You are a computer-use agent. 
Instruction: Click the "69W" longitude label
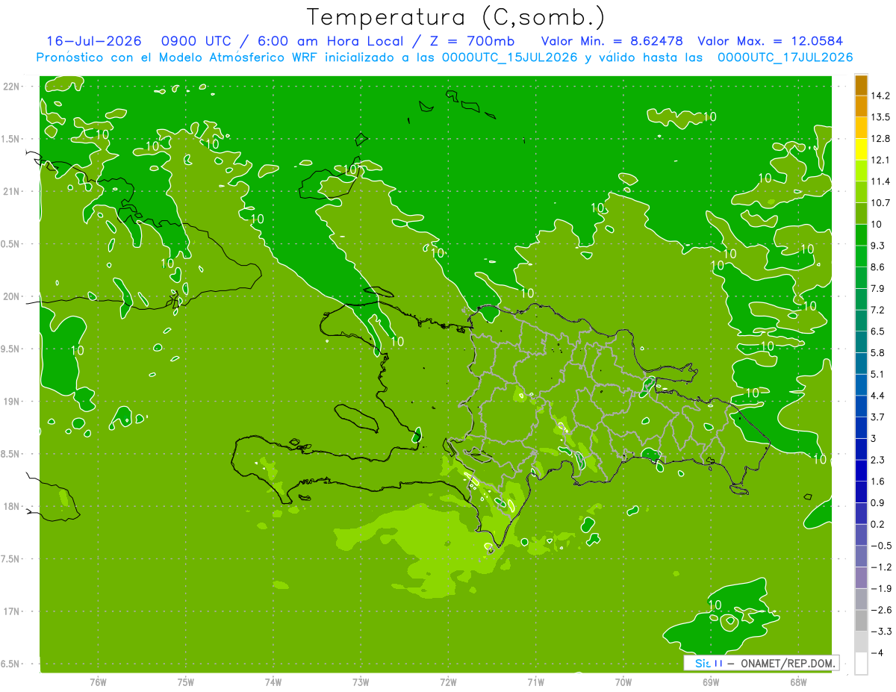tap(711, 682)
